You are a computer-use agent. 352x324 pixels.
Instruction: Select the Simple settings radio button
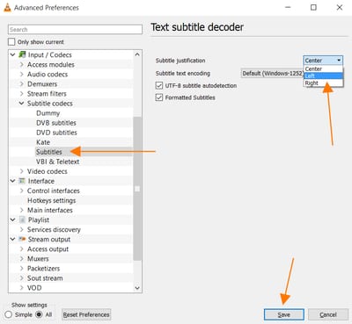(9, 314)
